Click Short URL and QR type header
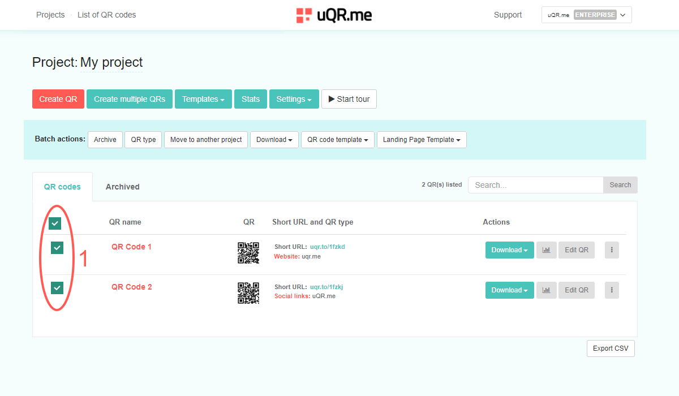Image resolution: width=679 pixels, height=396 pixels. (x=313, y=222)
